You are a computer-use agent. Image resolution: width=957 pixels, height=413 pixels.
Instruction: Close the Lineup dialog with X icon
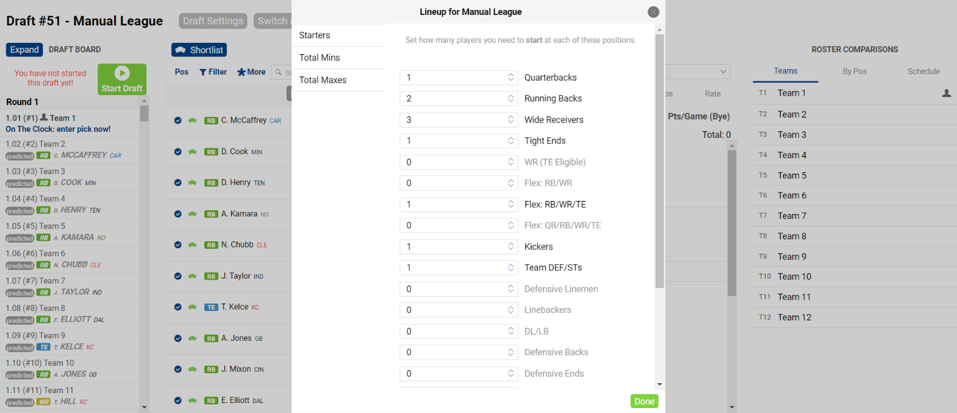pyautogui.click(x=653, y=12)
